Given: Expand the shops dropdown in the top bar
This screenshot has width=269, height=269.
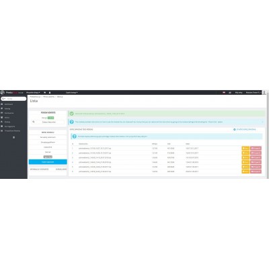Looking at the screenshot, I should tap(33, 92).
